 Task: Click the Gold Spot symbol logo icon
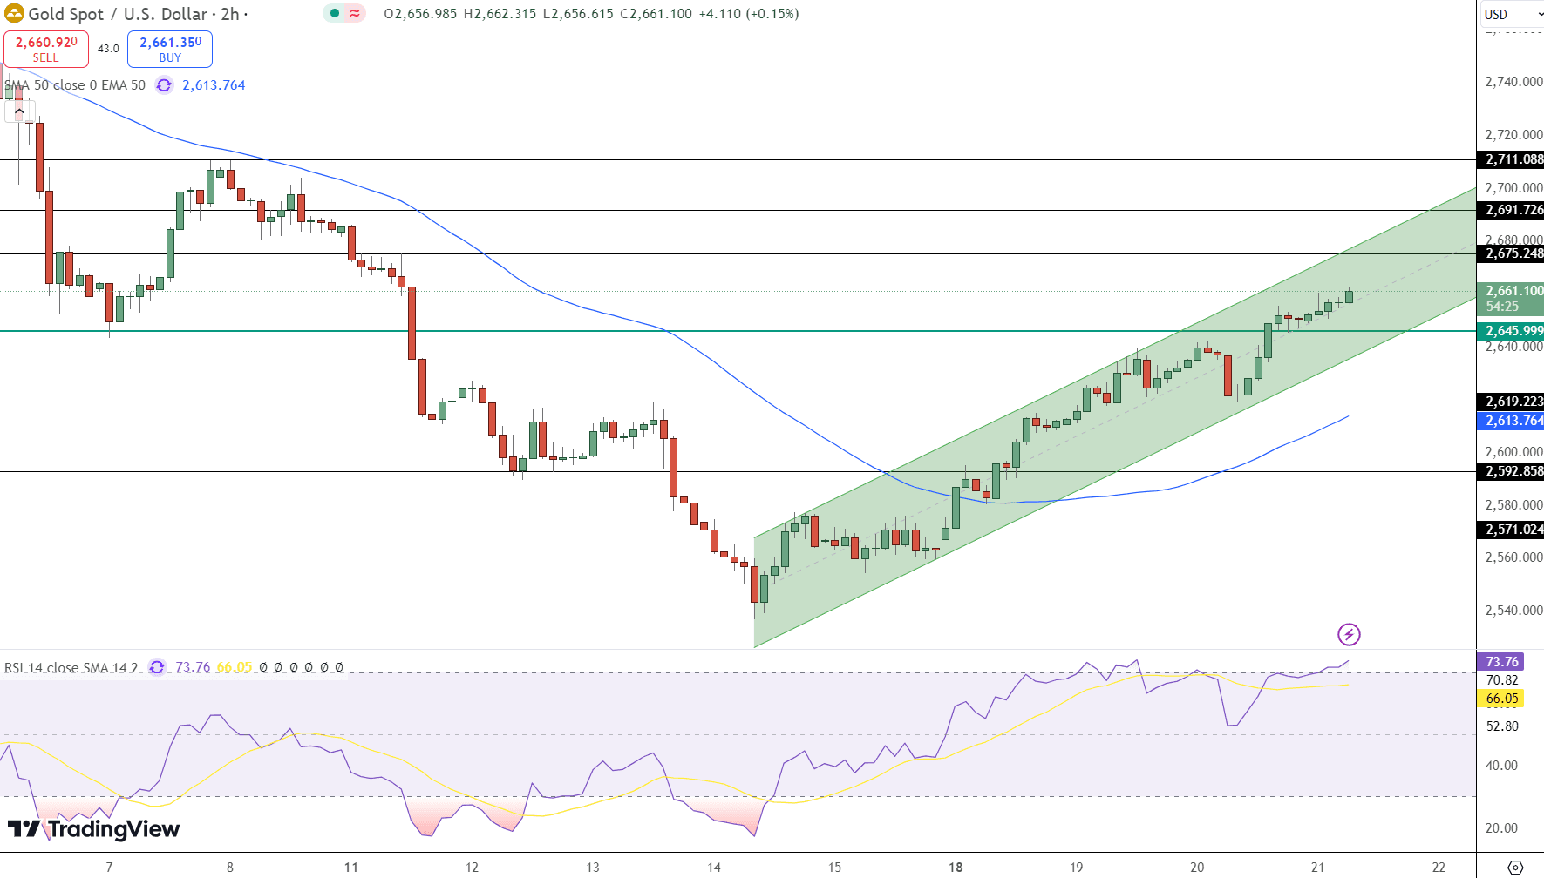[14, 14]
